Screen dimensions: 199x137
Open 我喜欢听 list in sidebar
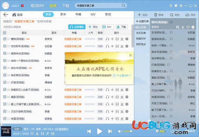point(141,38)
